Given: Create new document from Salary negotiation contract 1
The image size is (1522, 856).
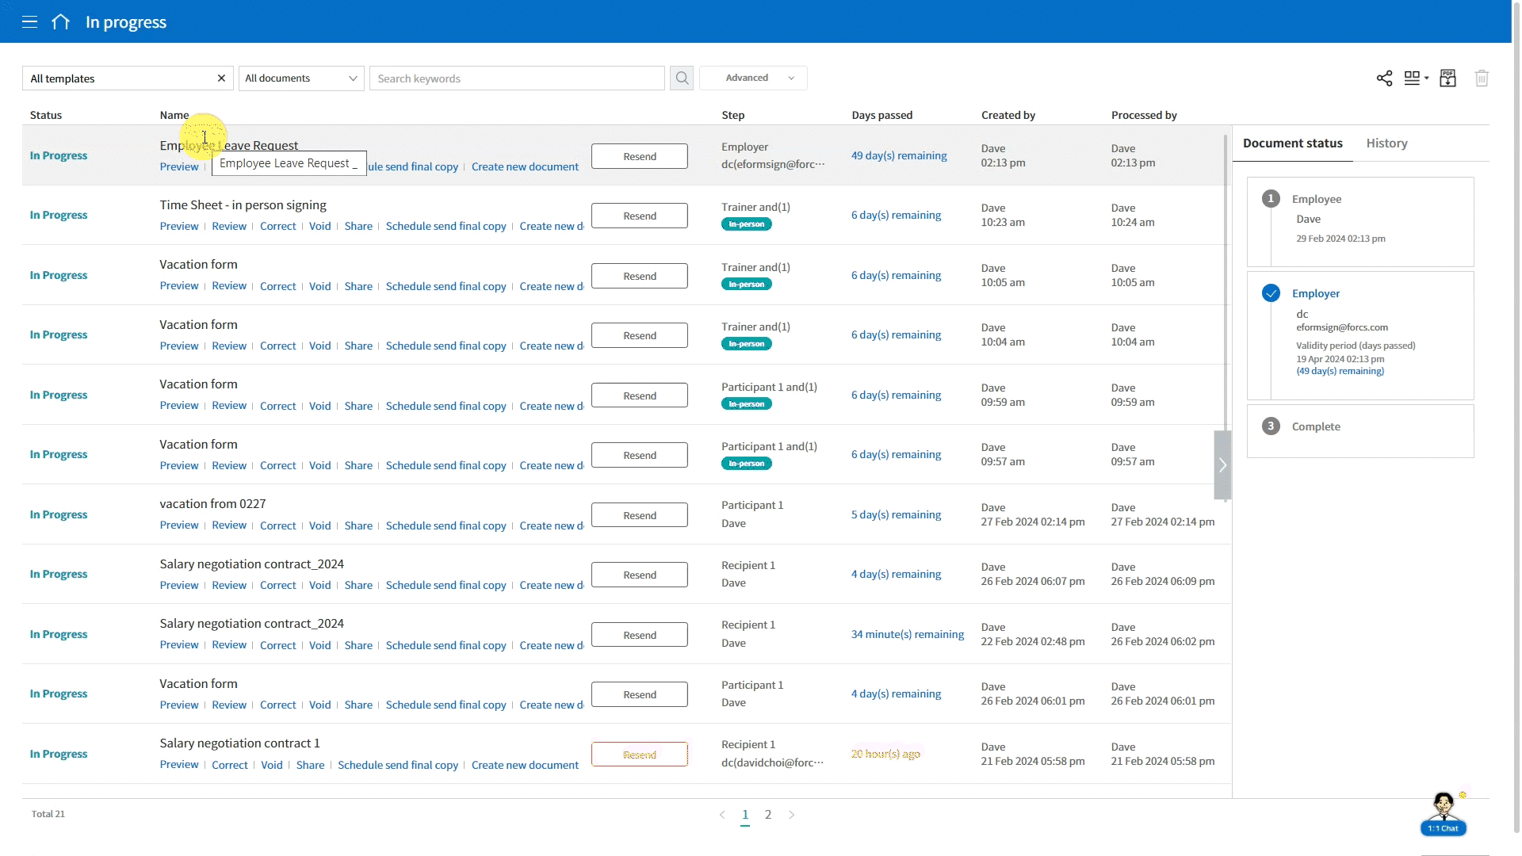Looking at the screenshot, I should (x=525, y=766).
